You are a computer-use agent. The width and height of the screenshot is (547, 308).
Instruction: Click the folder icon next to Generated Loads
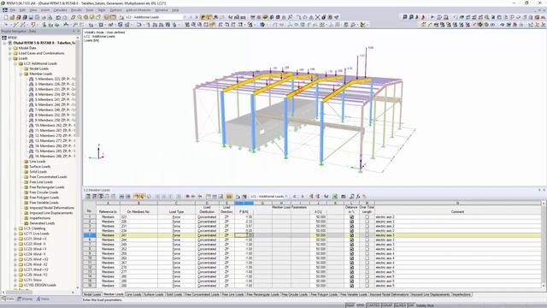pos(26,223)
